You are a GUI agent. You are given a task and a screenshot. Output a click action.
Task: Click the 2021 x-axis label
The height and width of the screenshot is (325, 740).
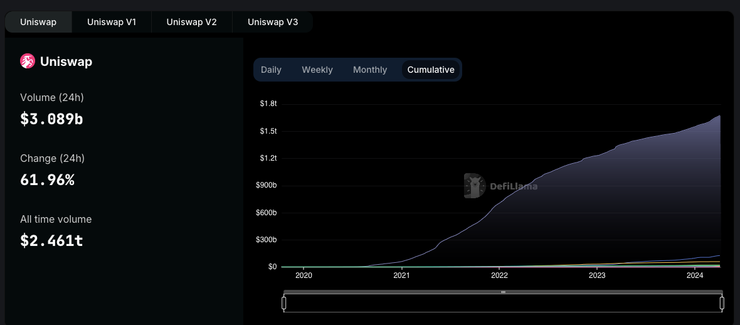point(401,275)
